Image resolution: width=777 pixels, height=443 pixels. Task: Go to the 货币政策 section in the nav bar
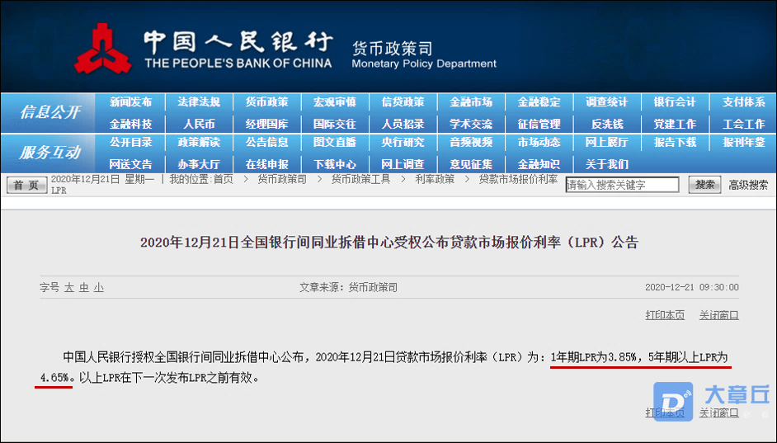(266, 102)
